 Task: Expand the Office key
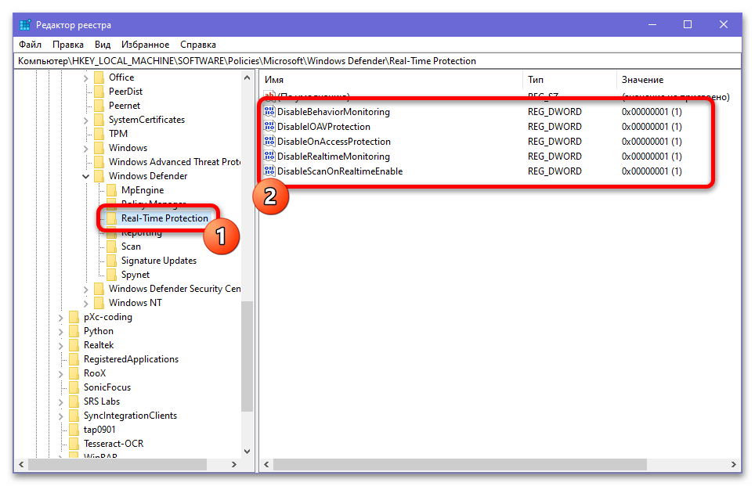coord(85,78)
